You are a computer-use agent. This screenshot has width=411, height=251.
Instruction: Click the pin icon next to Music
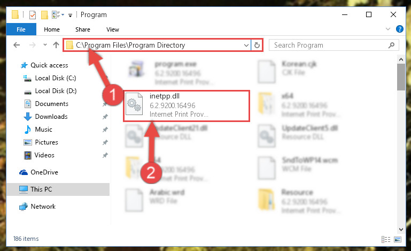pos(105,130)
